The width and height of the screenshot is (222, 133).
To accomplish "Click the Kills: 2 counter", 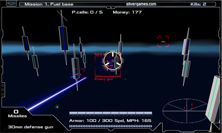I will pos(198,4).
